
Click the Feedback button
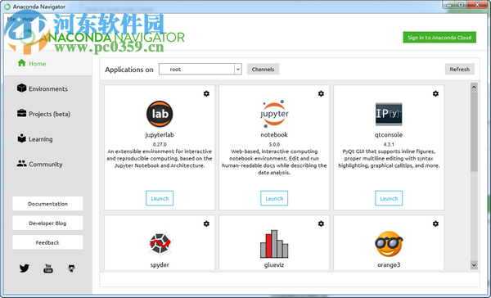(47, 242)
